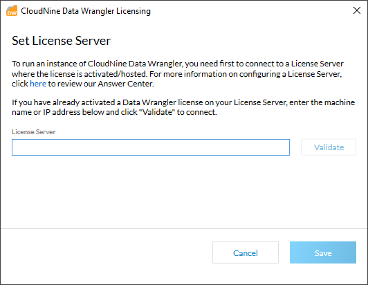Open the 'here' Answer Center link
The width and height of the screenshot is (368, 285).
click(38, 84)
